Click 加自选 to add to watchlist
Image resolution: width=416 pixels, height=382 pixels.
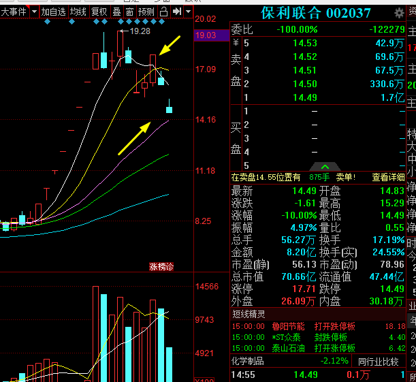click(x=53, y=12)
